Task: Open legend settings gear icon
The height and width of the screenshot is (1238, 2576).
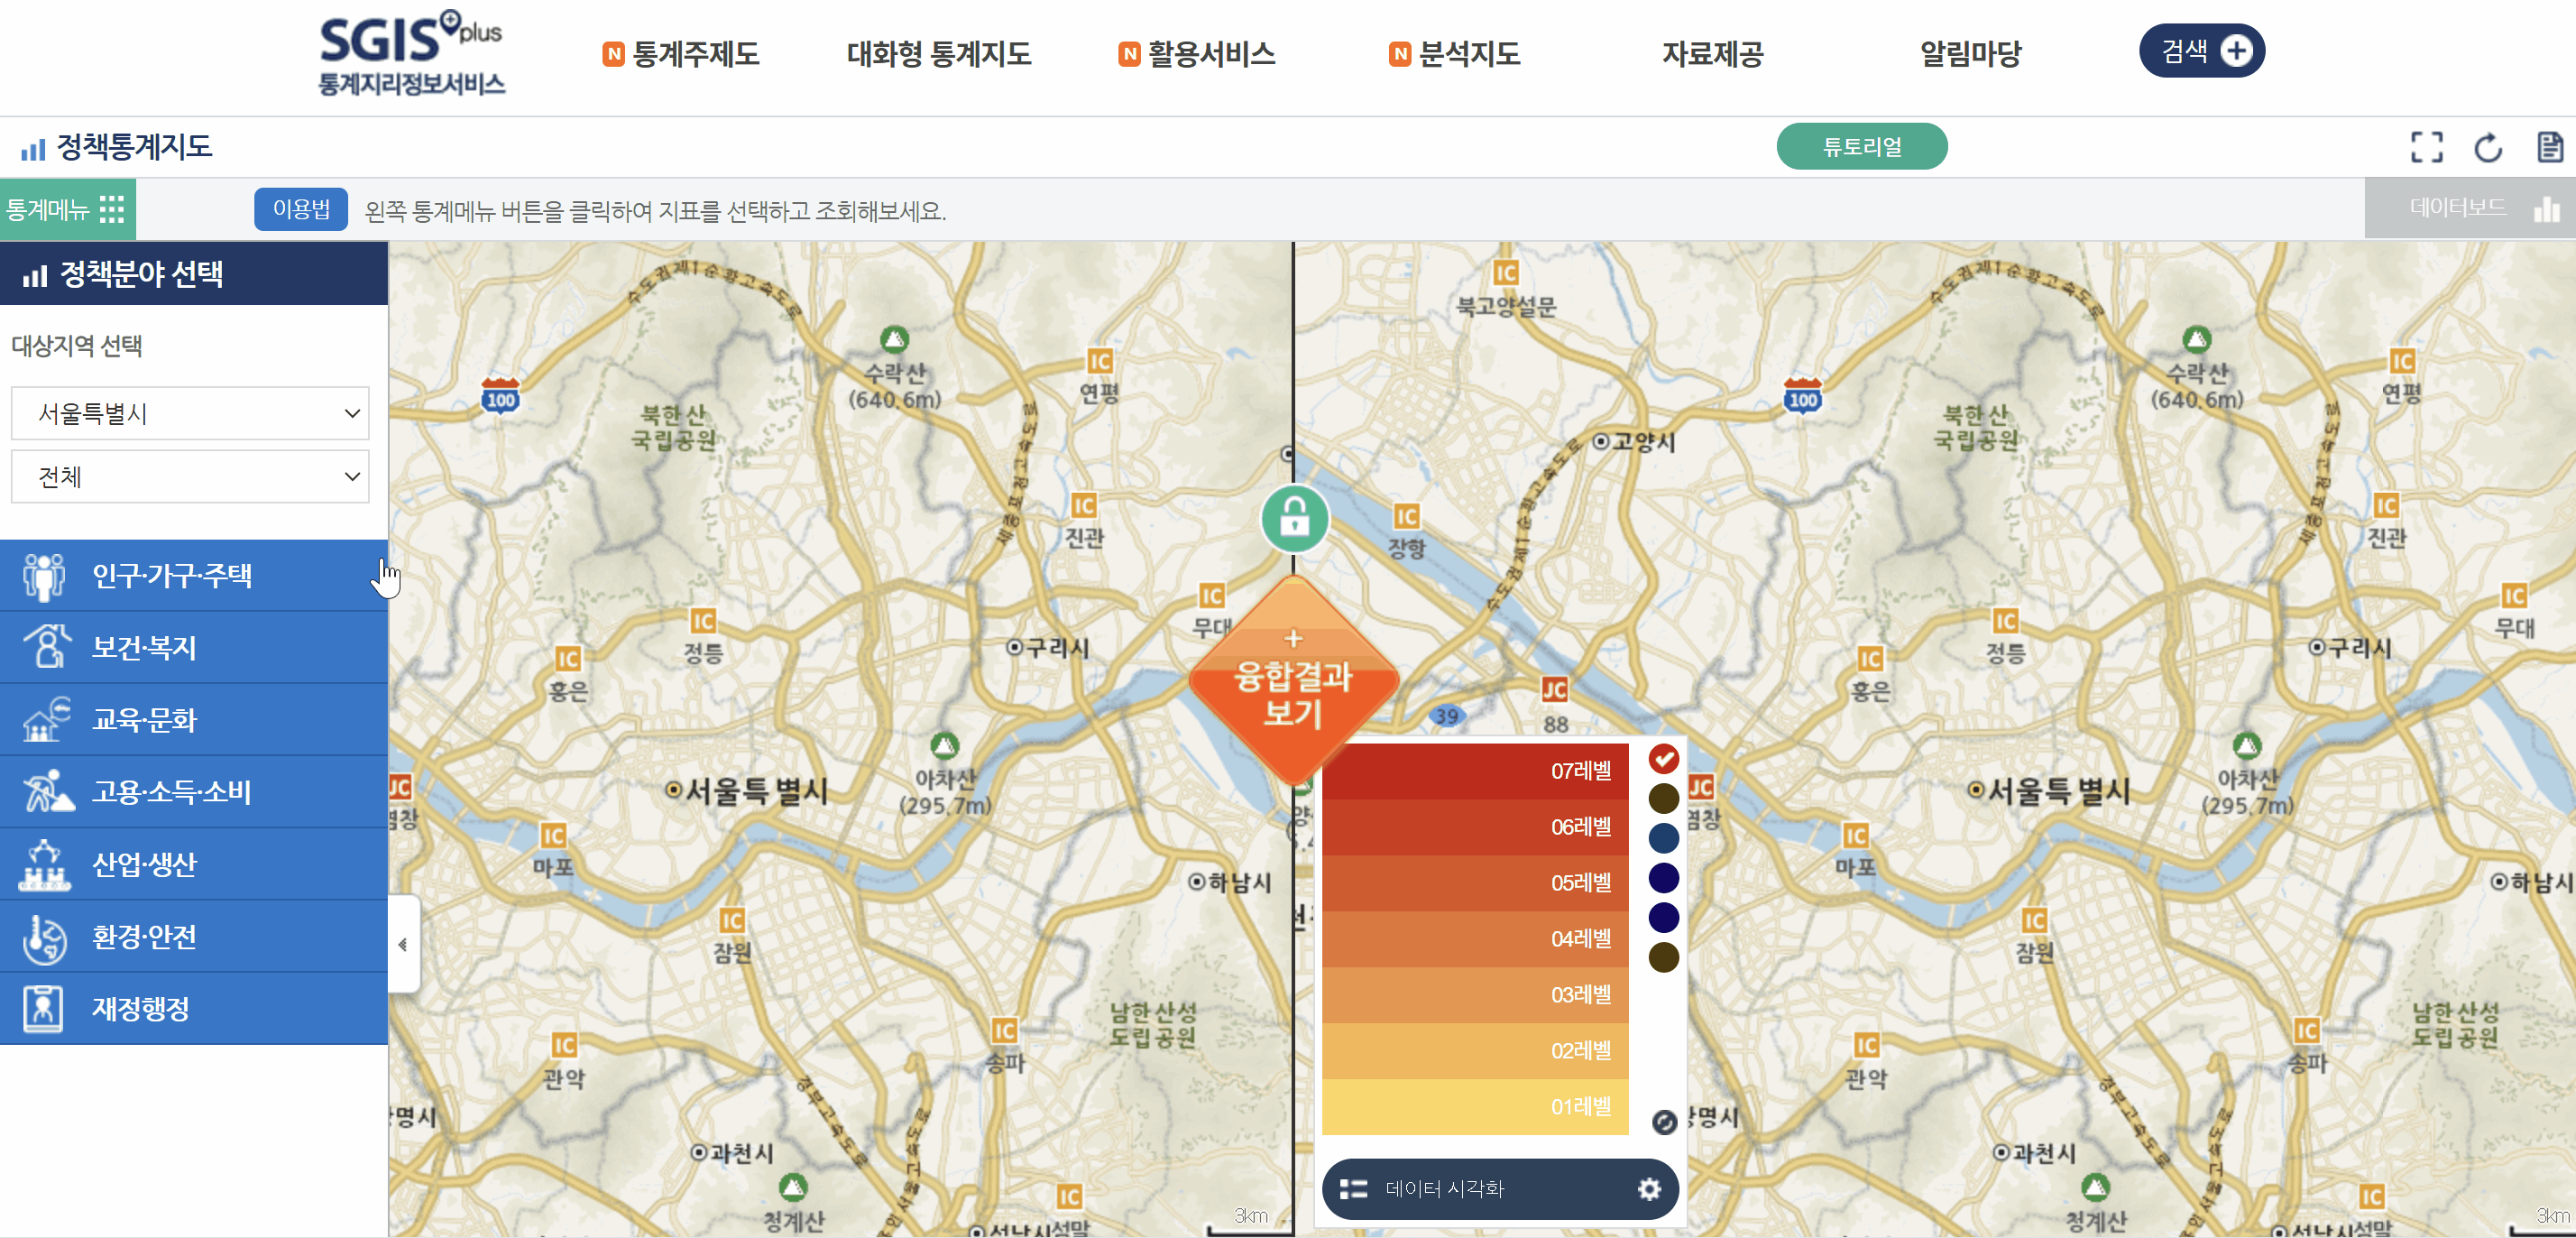Action: pos(1648,1189)
